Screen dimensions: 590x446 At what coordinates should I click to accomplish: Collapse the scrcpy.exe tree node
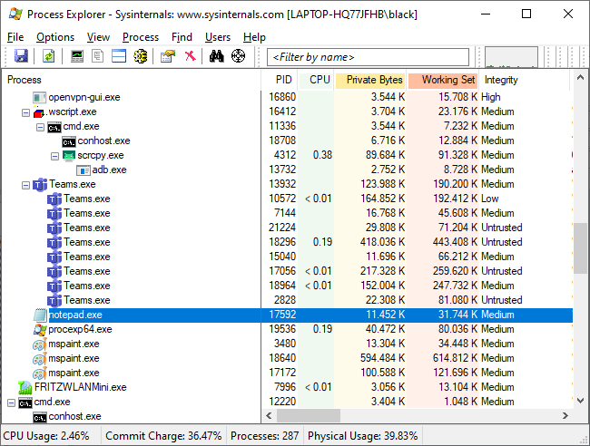54,155
